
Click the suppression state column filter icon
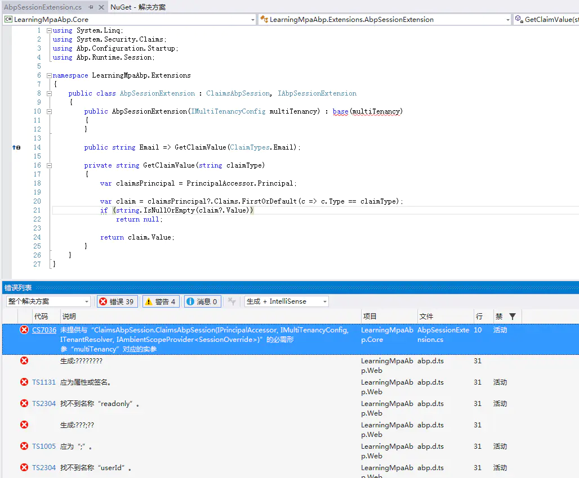[x=512, y=317]
